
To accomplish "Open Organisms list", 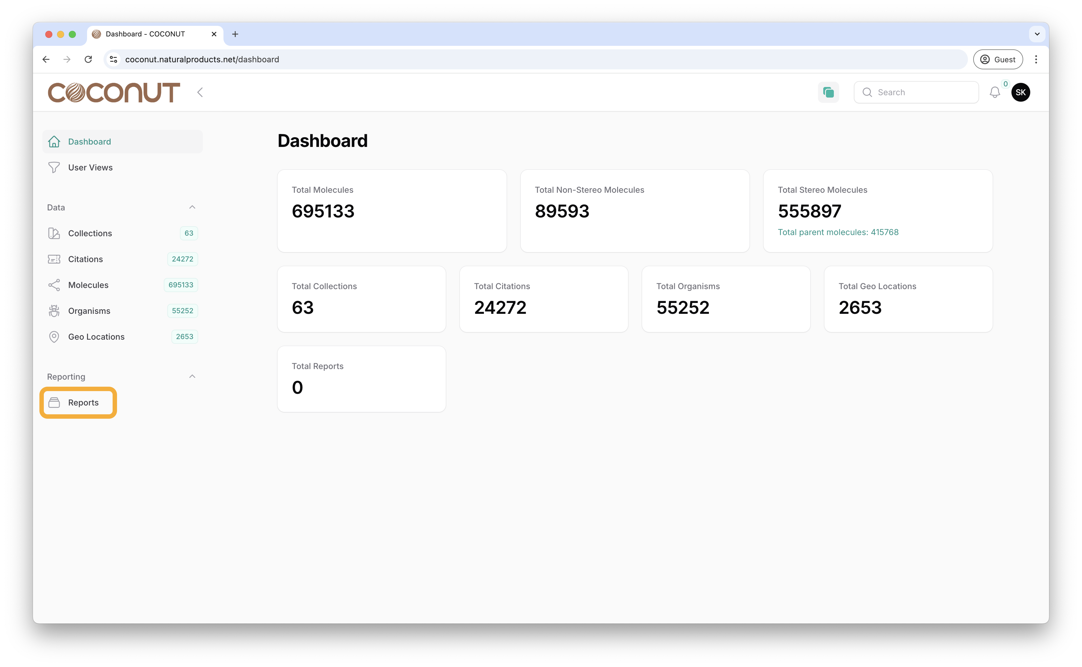I will (122, 311).
